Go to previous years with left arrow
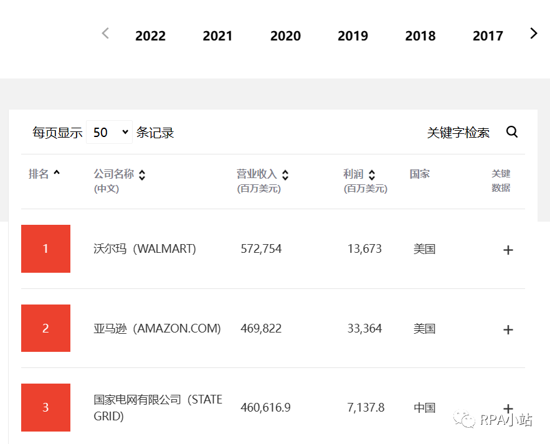550x444 pixels. tap(105, 34)
